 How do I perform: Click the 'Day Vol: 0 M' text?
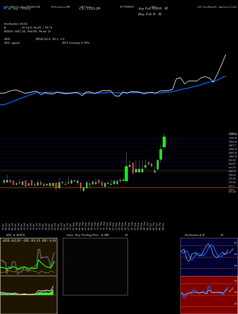click(149, 14)
